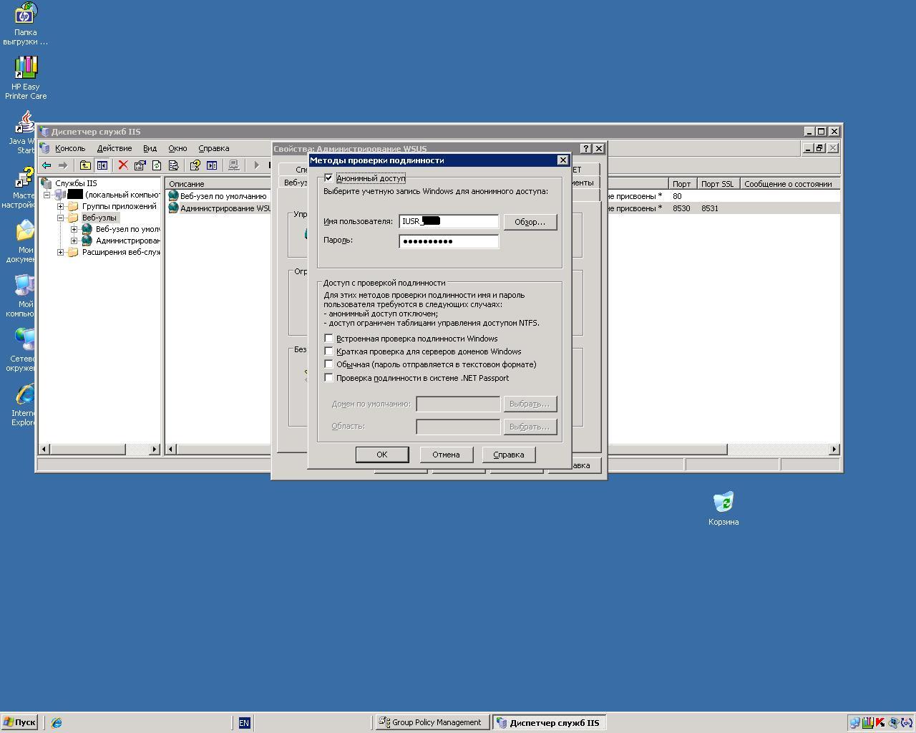Enable Встроенная проверка подлинности Windows
This screenshot has height=733, width=916.
click(x=329, y=339)
